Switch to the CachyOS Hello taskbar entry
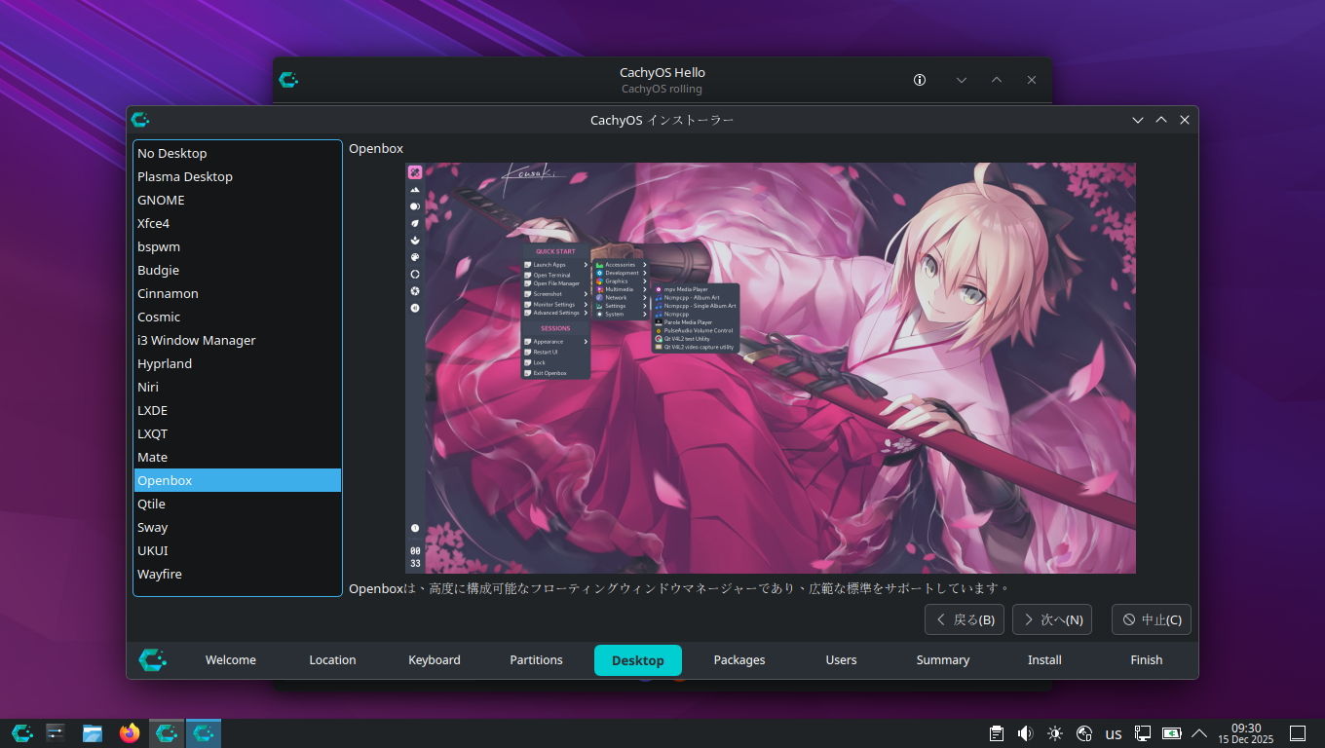This screenshot has width=1325, height=748. click(x=167, y=733)
